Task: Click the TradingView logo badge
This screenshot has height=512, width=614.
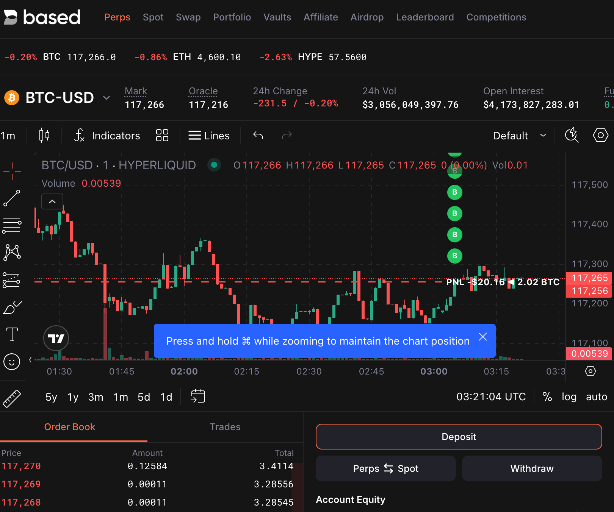Action: 56,338
